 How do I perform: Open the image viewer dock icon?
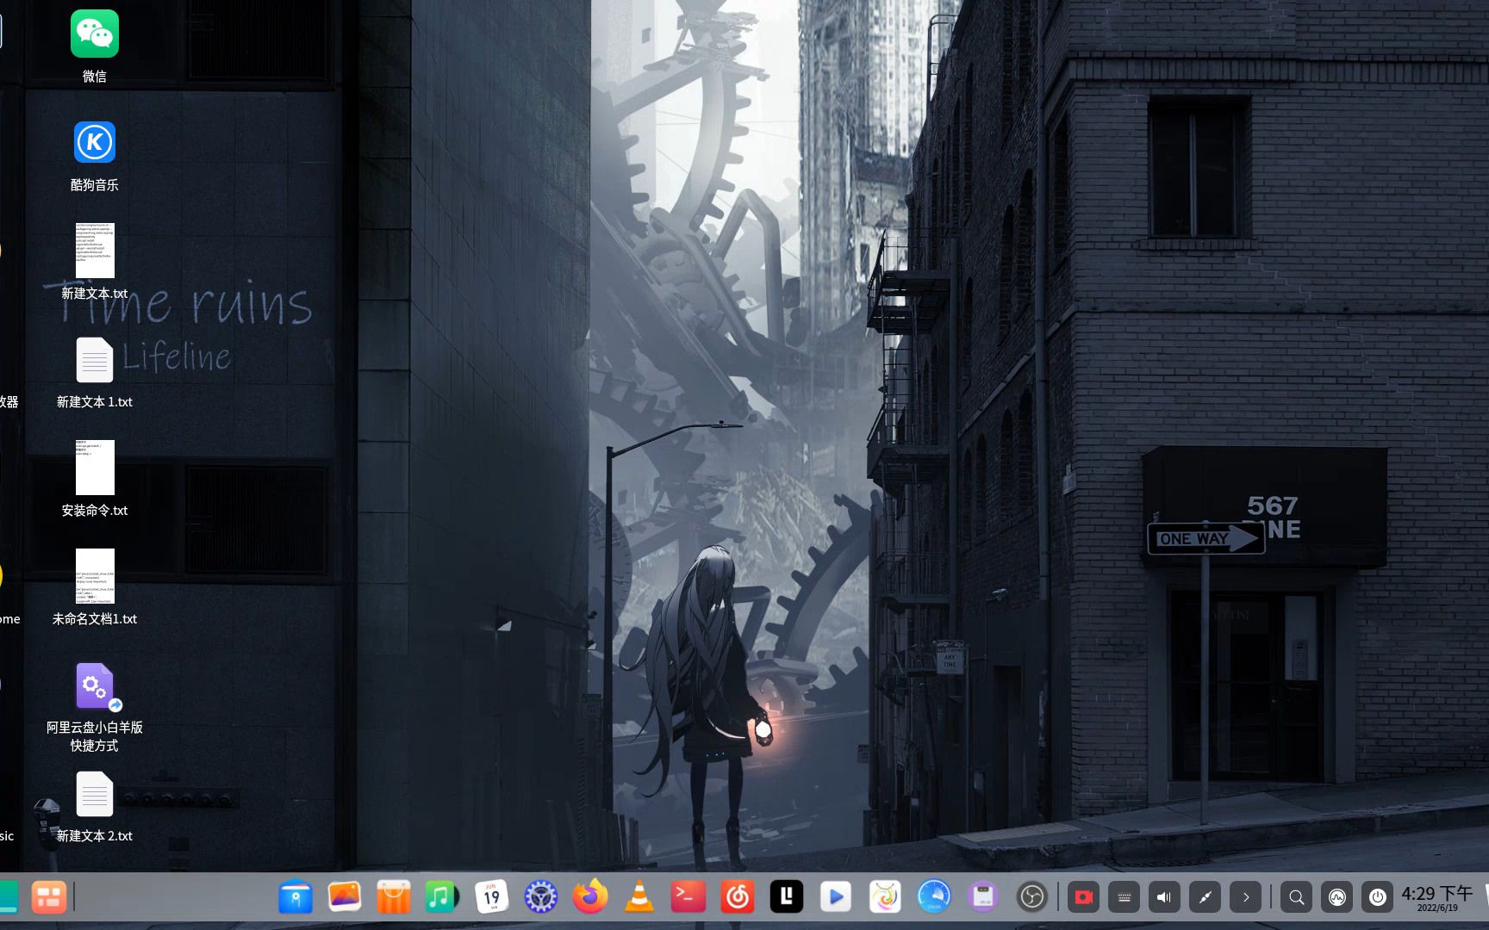coord(345,897)
